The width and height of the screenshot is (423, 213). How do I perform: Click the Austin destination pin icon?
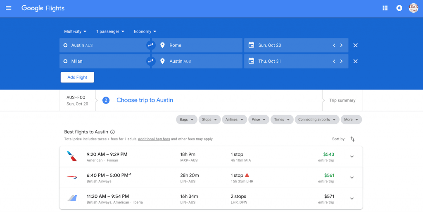[162, 61]
